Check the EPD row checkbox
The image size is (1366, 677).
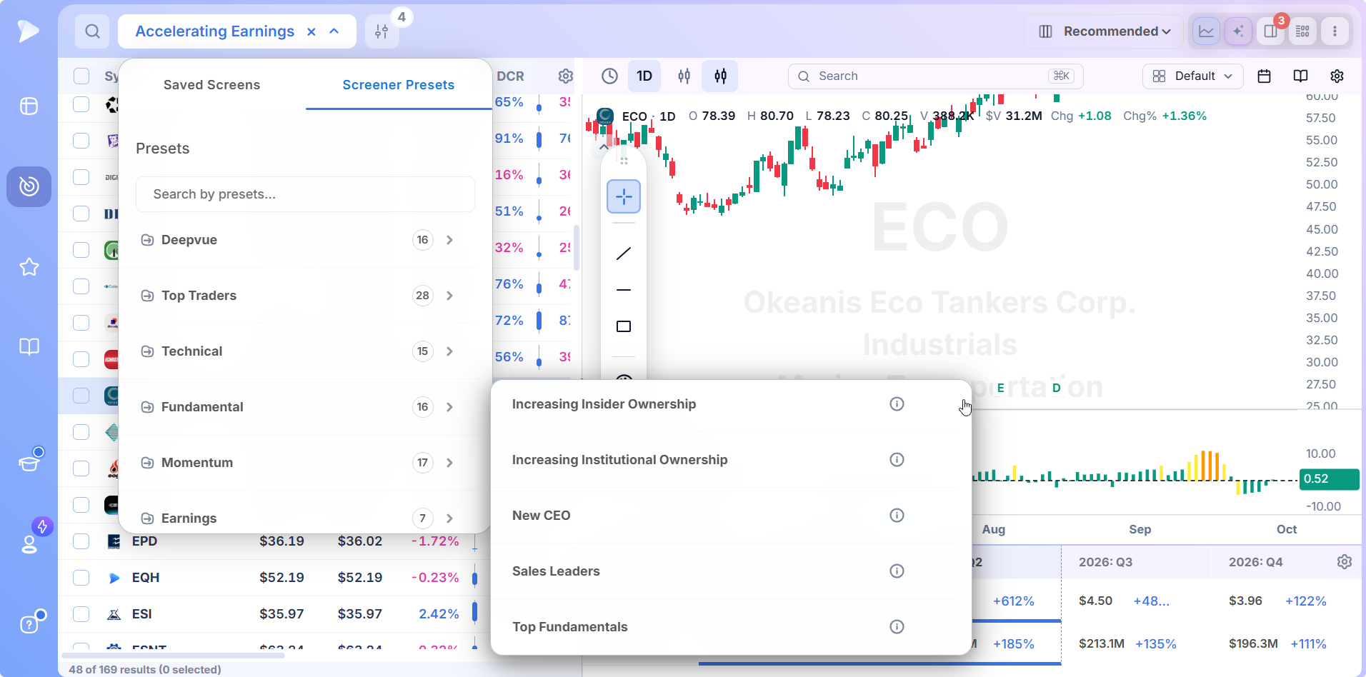click(81, 541)
